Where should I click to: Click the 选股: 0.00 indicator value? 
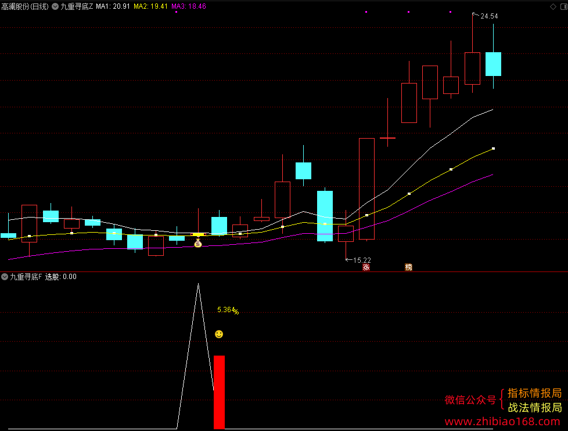[61, 277]
